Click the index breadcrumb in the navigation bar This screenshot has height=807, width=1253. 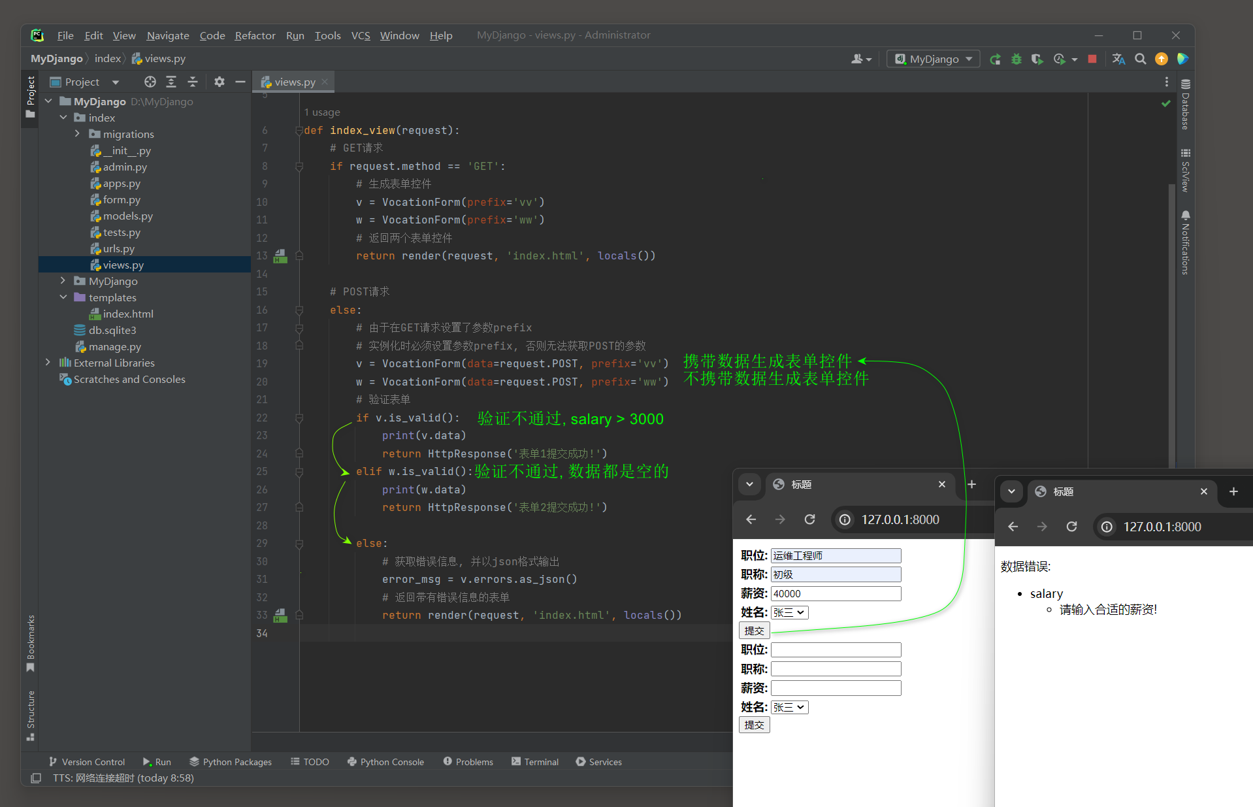point(108,59)
